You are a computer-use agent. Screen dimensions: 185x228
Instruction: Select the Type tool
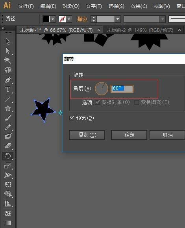tap(8, 89)
